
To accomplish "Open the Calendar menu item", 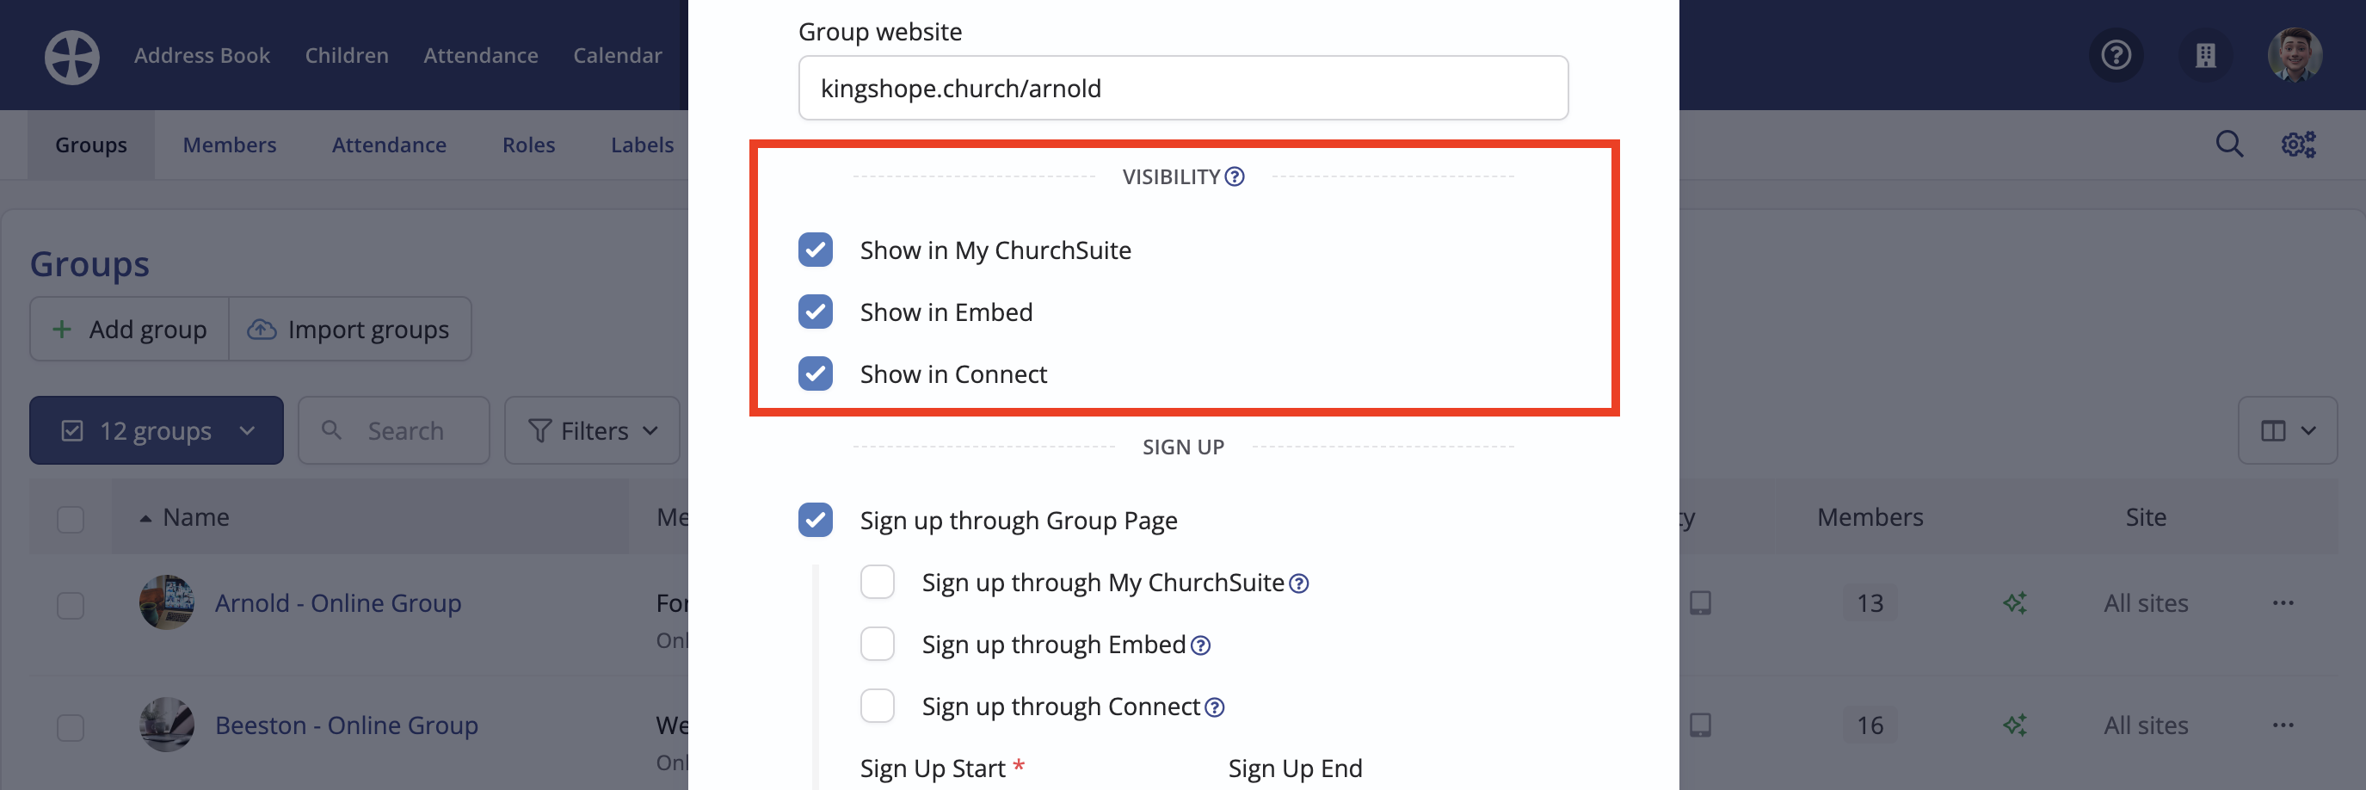I will (x=617, y=55).
